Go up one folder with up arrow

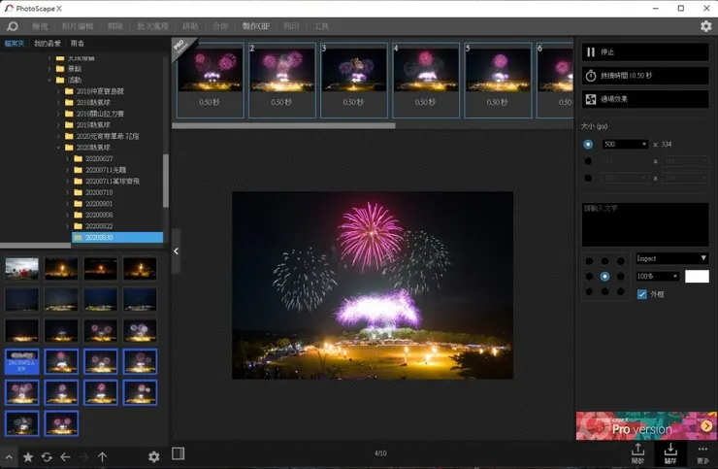click(102, 456)
